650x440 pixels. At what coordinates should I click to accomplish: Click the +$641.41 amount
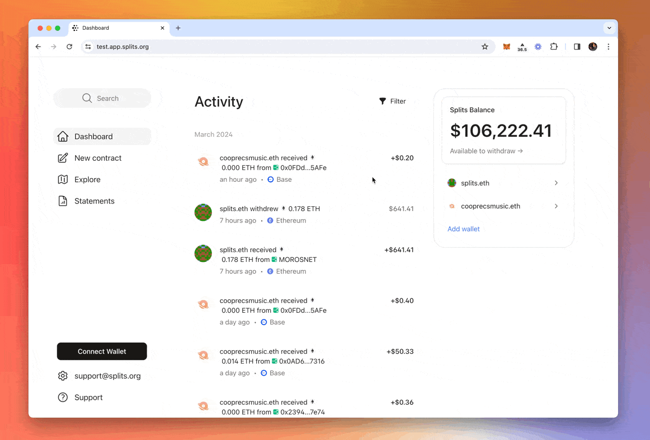(399, 250)
